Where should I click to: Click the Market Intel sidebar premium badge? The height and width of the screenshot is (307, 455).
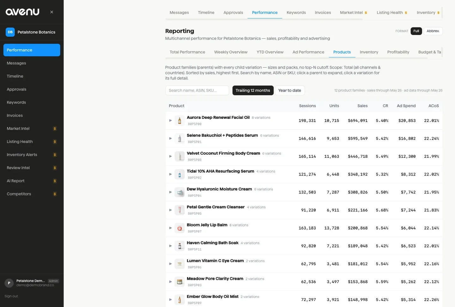point(55,129)
